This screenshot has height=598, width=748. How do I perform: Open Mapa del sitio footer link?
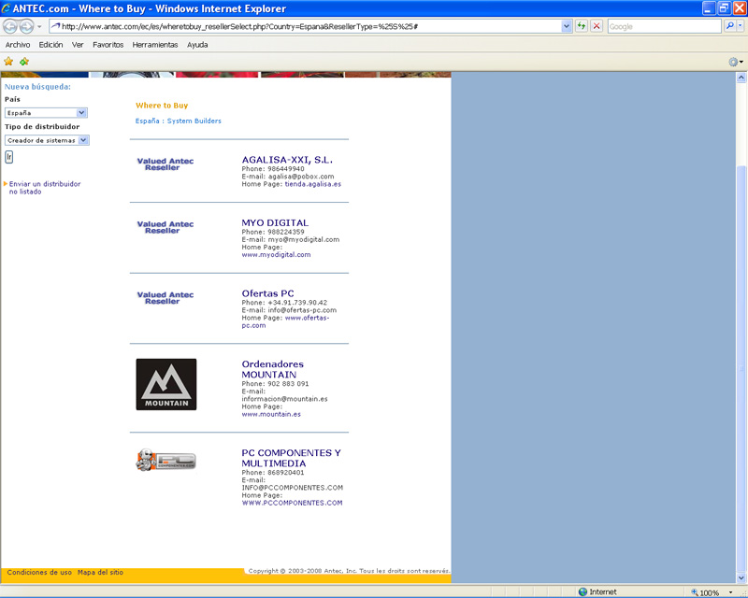pyautogui.click(x=100, y=572)
